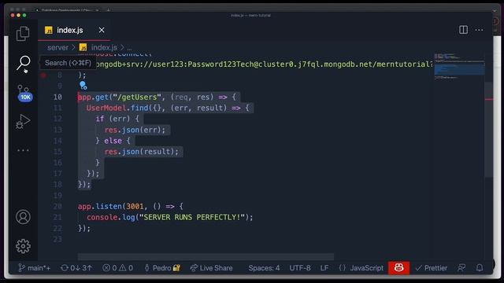Open the Explorer files view
Viewport: 504px width, 283px height.
tap(23, 33)
